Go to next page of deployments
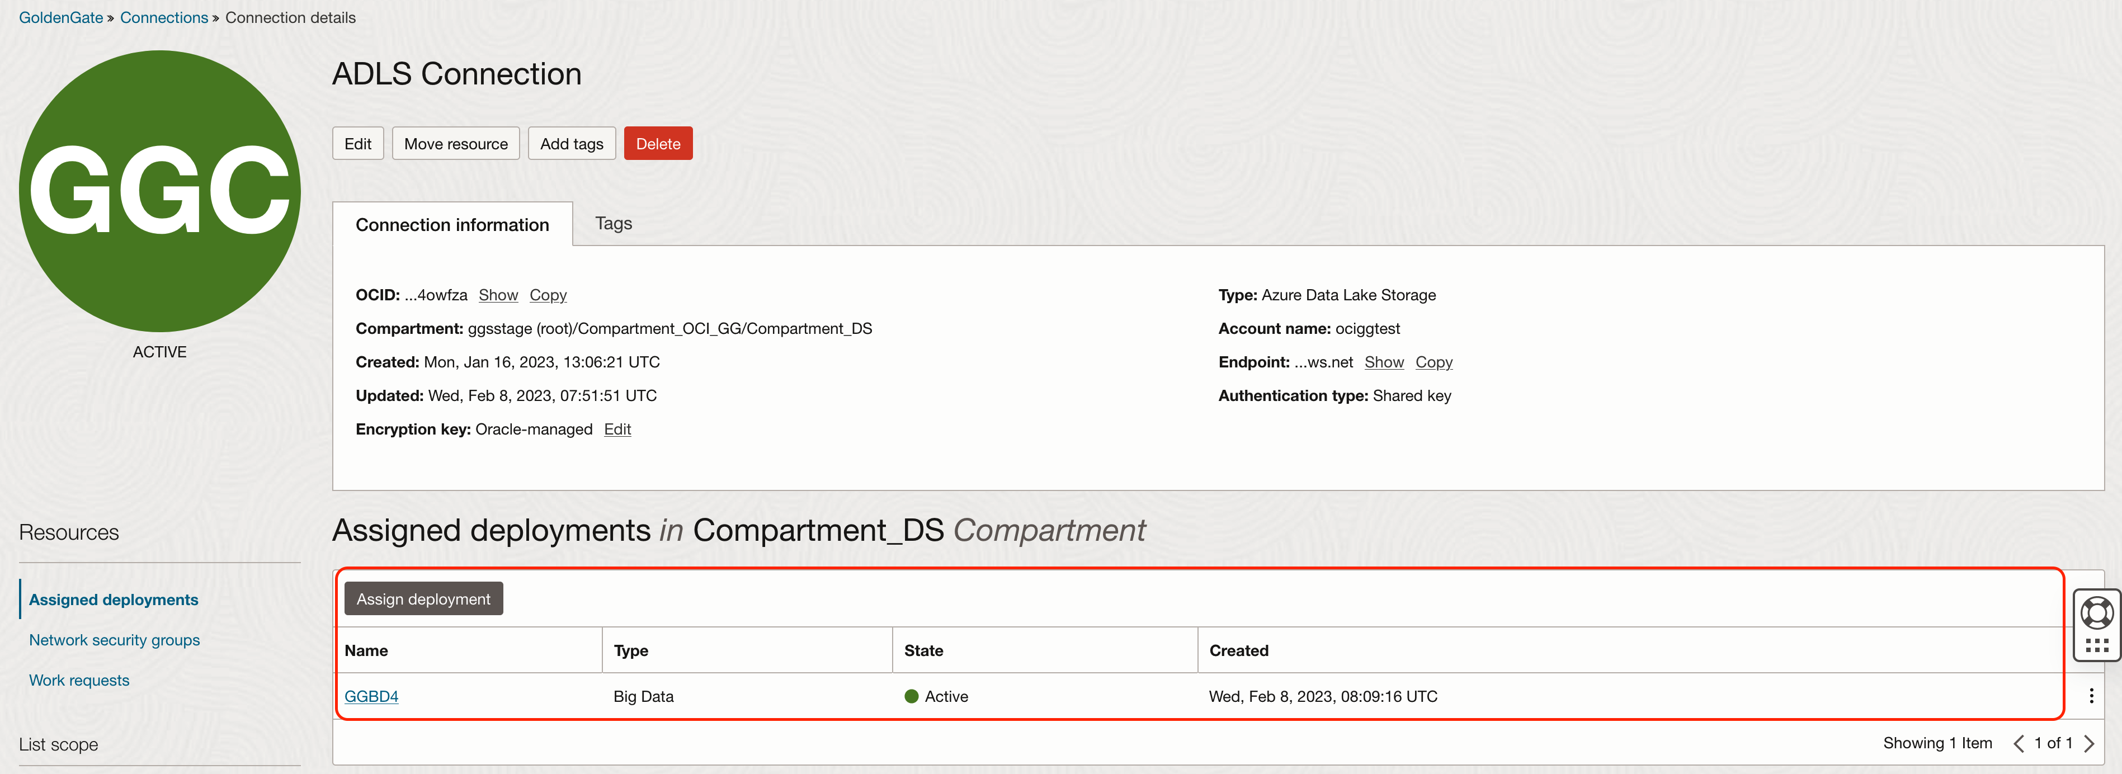 (2089, 744)
